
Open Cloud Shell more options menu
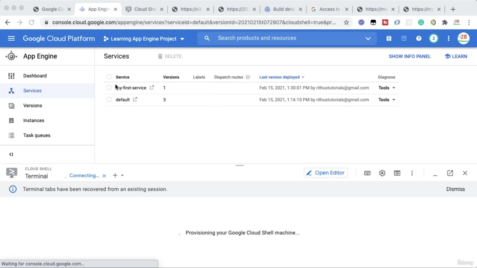[412, 173]
